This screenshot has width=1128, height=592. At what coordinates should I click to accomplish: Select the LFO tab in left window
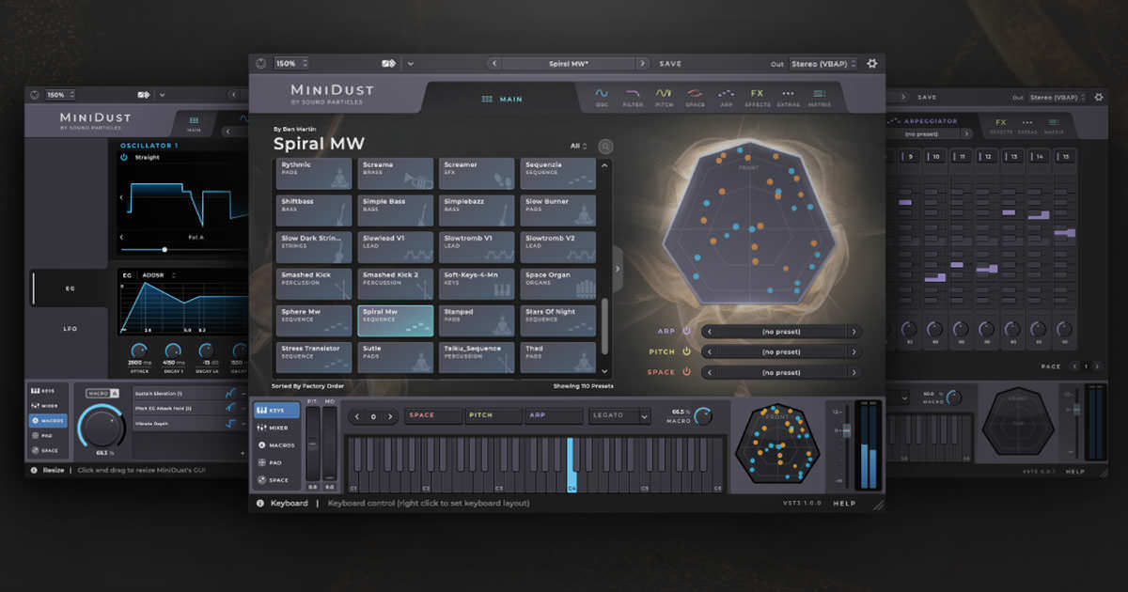(x=70, y=329)
